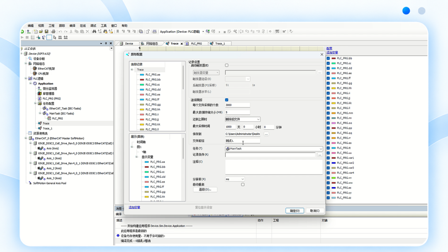Open the 帮助 menu
448x252 pixels.
pyautogui.click(x=124, y=26)
